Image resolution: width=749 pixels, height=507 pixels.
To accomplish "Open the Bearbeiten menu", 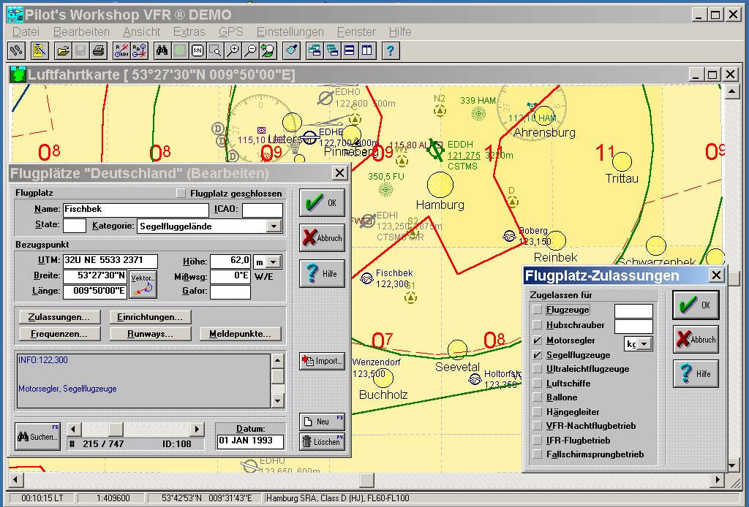I will click(81, 32).
